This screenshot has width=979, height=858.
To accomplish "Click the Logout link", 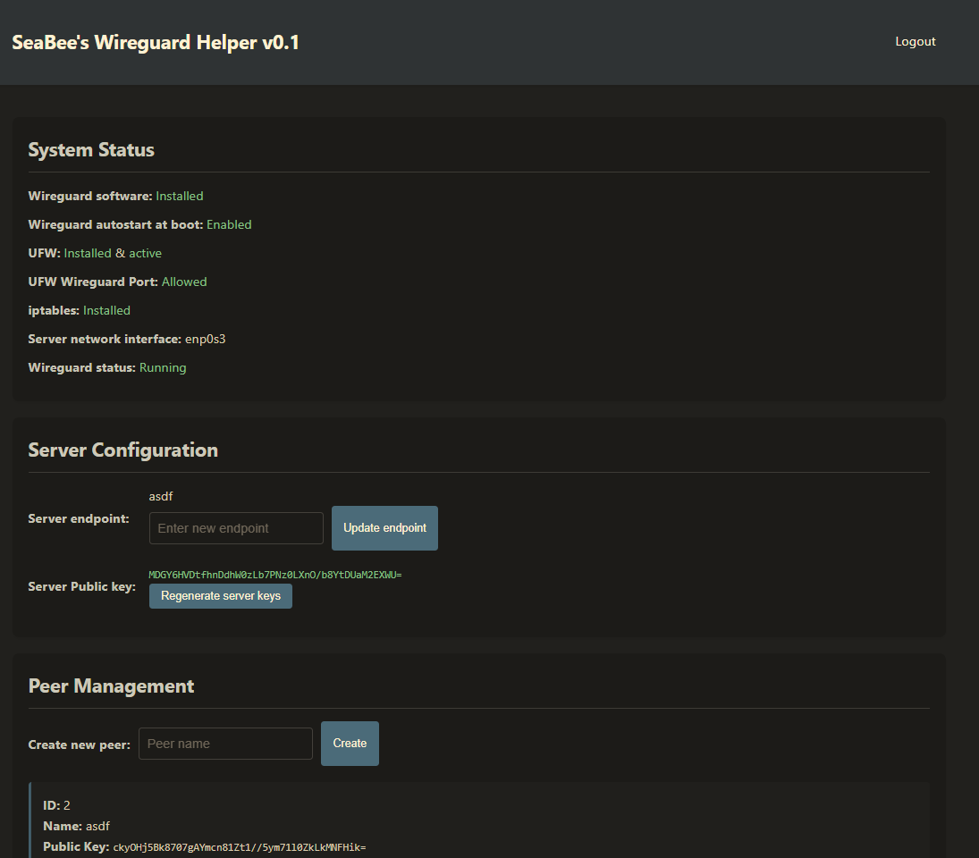I will coord(915,41).
